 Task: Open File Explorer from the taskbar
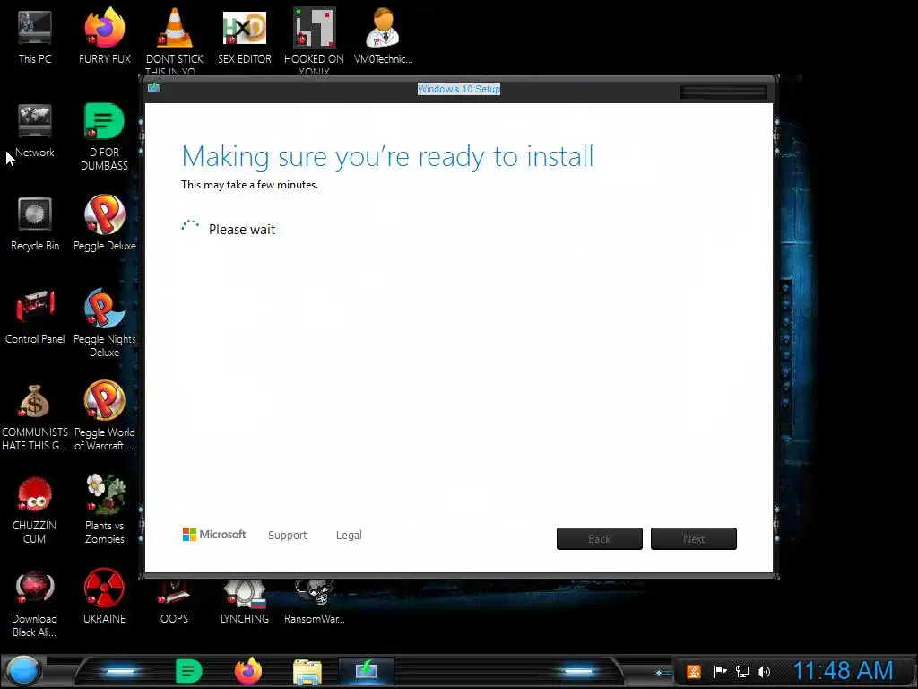coord(307,672)
